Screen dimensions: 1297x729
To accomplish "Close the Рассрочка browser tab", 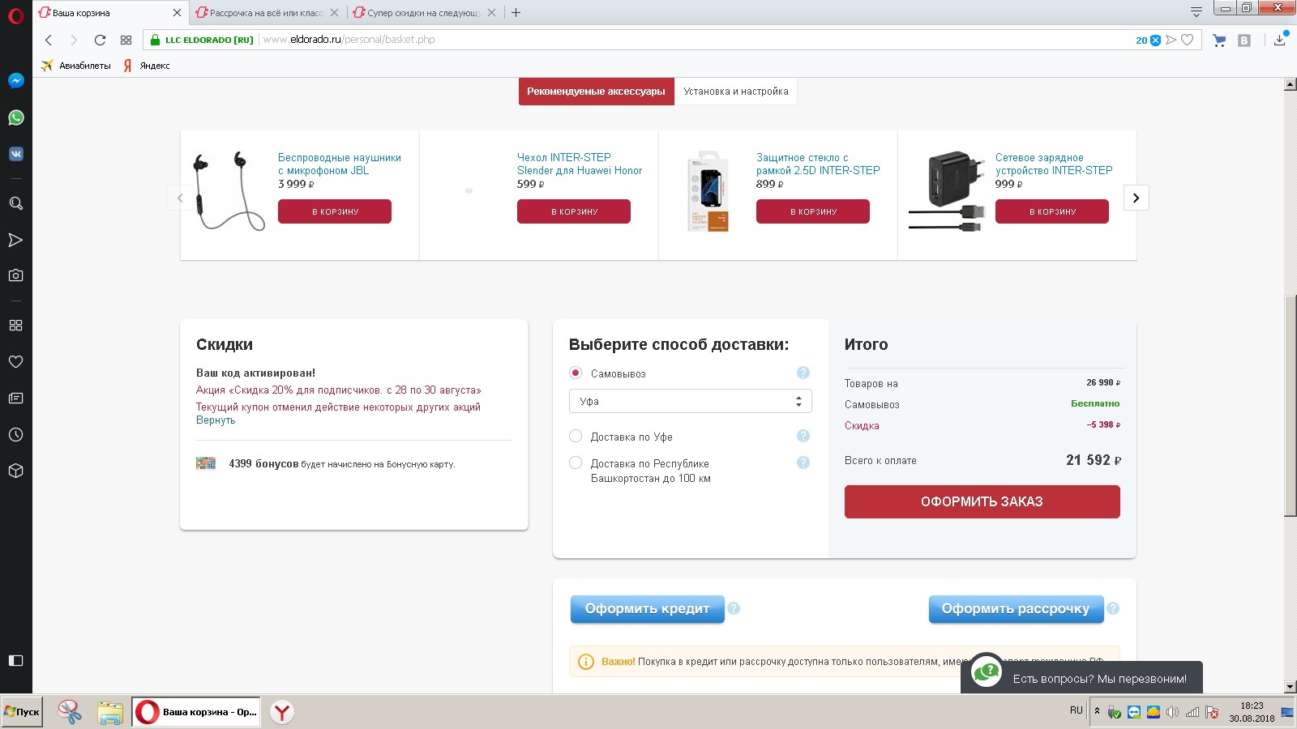I will tap(335, 13).
